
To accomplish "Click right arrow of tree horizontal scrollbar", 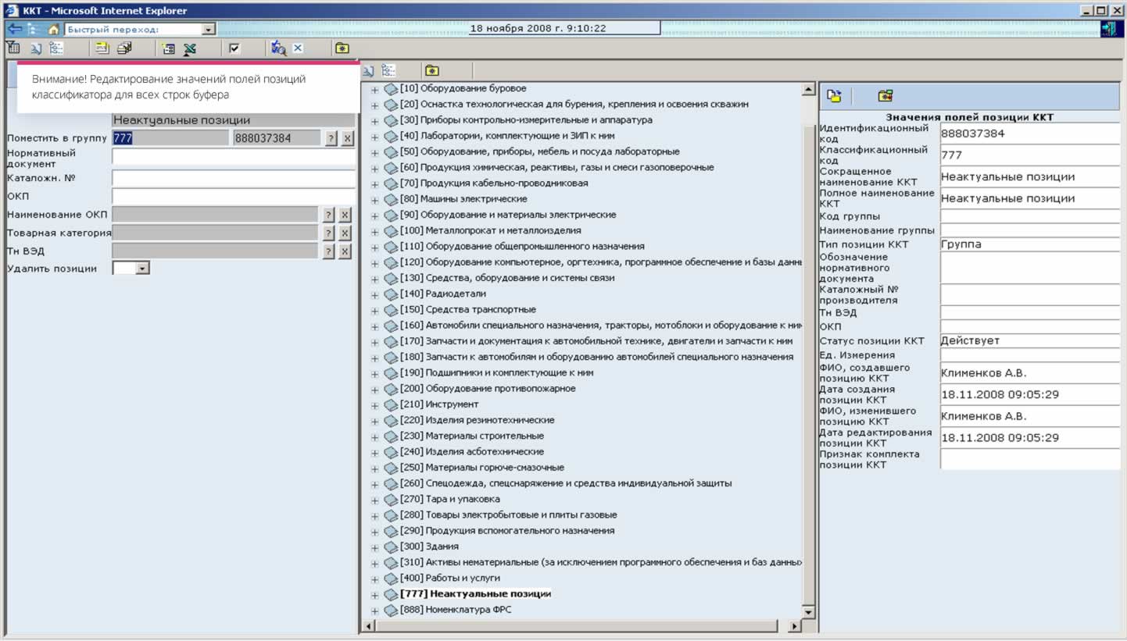I will (x=794, y=626).
